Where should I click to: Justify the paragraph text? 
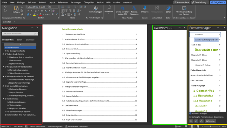[74, 11]
